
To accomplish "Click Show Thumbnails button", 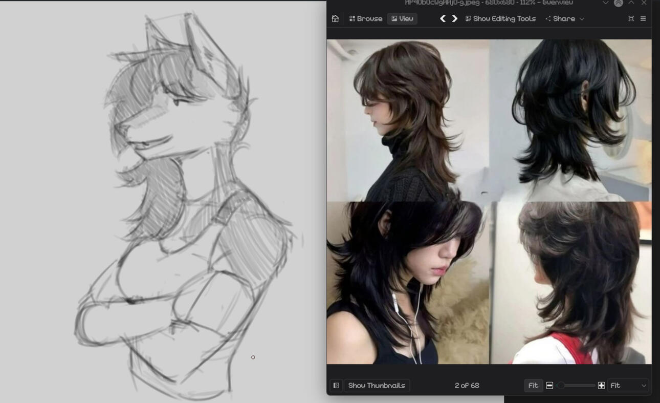I will 377,385.
